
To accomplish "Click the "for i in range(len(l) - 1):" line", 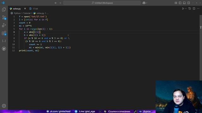I will [36, 29].
